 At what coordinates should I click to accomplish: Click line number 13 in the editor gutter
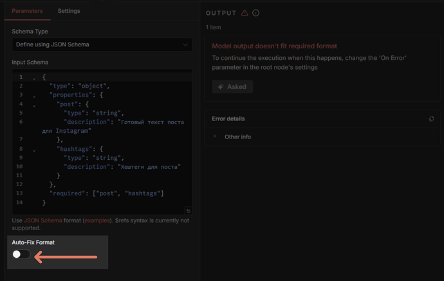[21, 193]
